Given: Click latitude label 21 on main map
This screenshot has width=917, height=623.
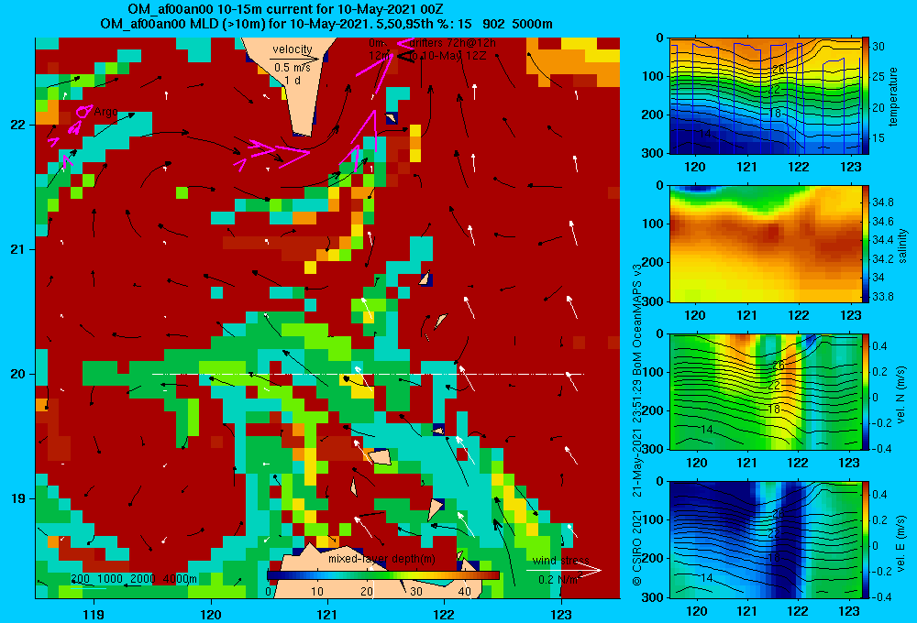Looking at the screenshot, I should point(18,249).
